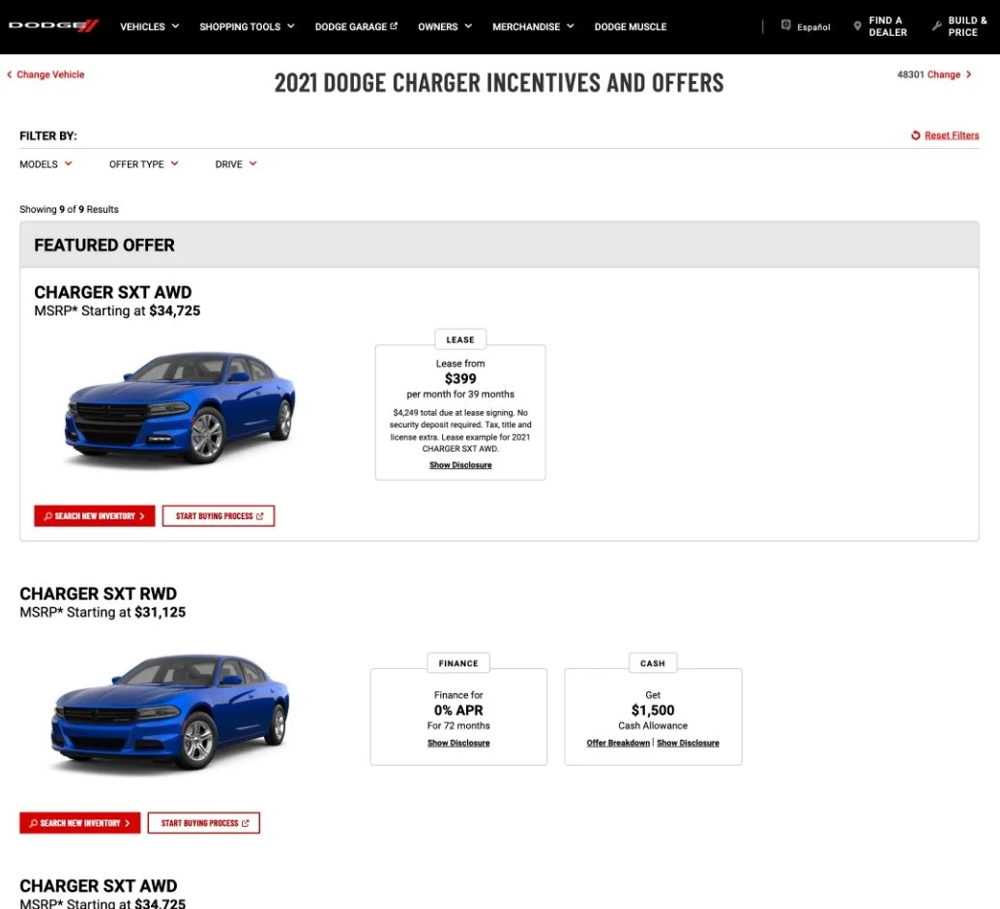The height and width of the screenshot is (909, 1000).
Task: Open the Dodge Garage link
Action: click(356, 27)
